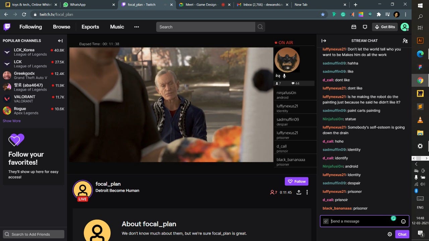Share the stream via share icon
This screenshot has height=241, width=429.
[299, 192]
